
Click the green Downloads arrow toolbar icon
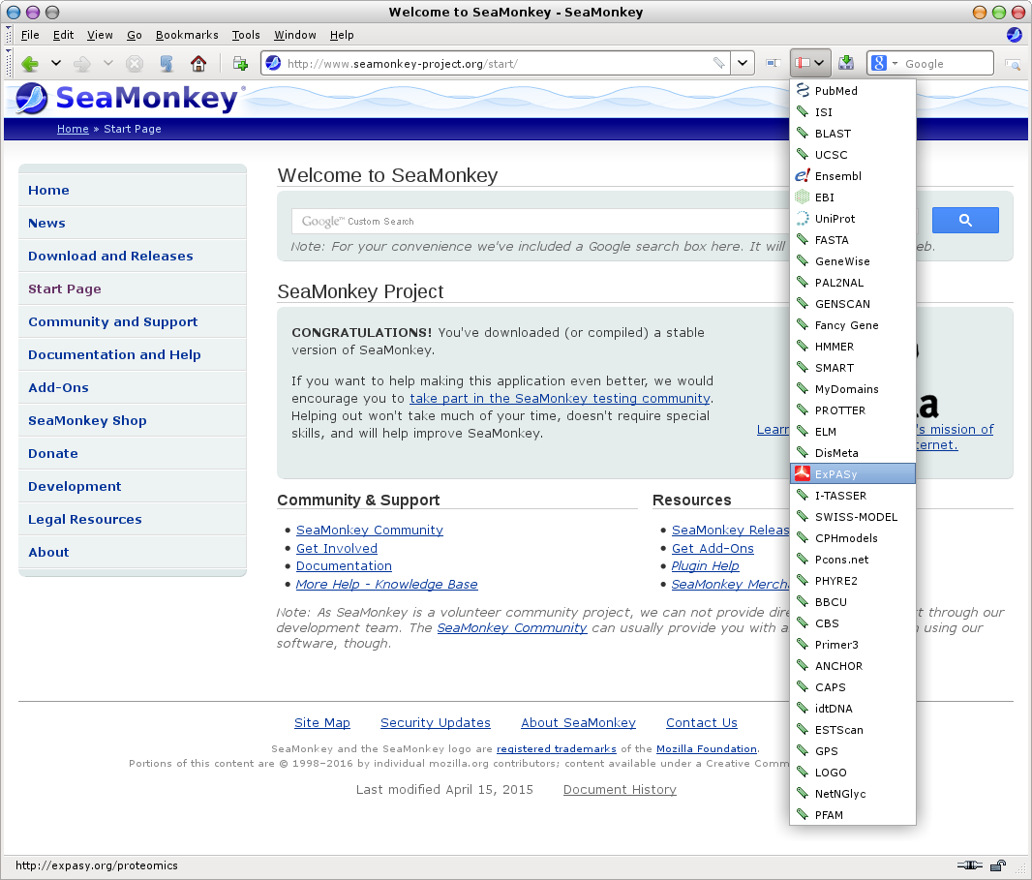coord(846,64)
